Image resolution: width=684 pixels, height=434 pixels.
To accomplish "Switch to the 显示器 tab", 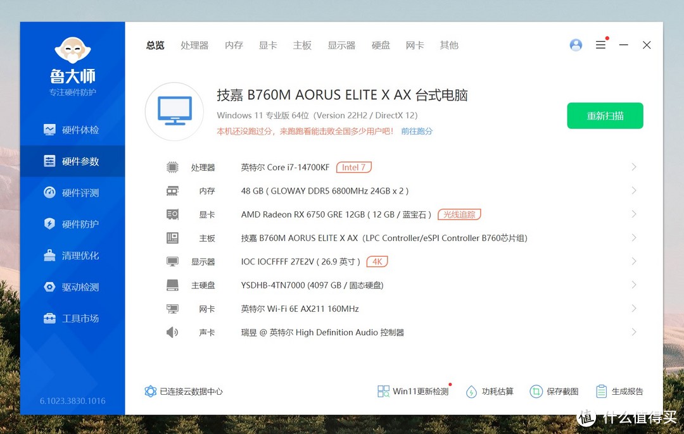I will pyautogui.click(x=341, y=45).
